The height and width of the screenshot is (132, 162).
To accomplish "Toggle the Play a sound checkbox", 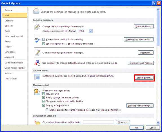I will click(43, 94).
